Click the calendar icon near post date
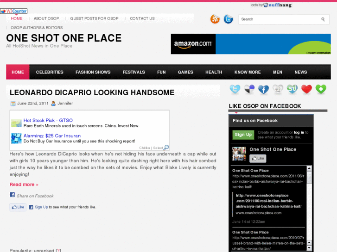The height and width of the screenshot is (252, 337). [x=13, y=104]
